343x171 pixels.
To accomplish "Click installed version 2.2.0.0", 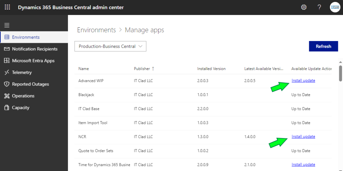I will (203, 109).
